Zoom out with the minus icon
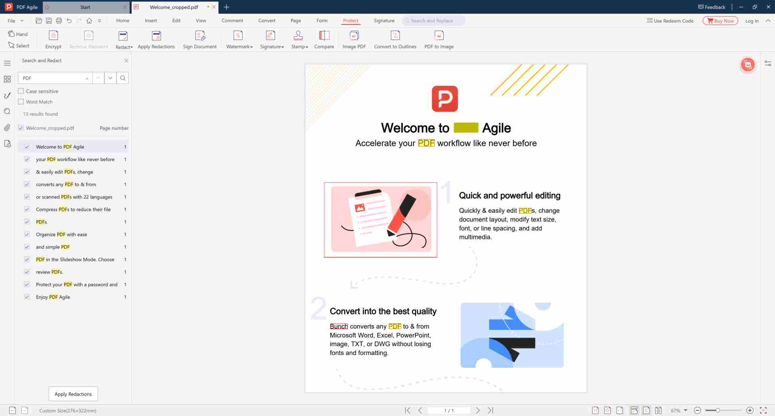The image size is (775, 416). point(697,410)
